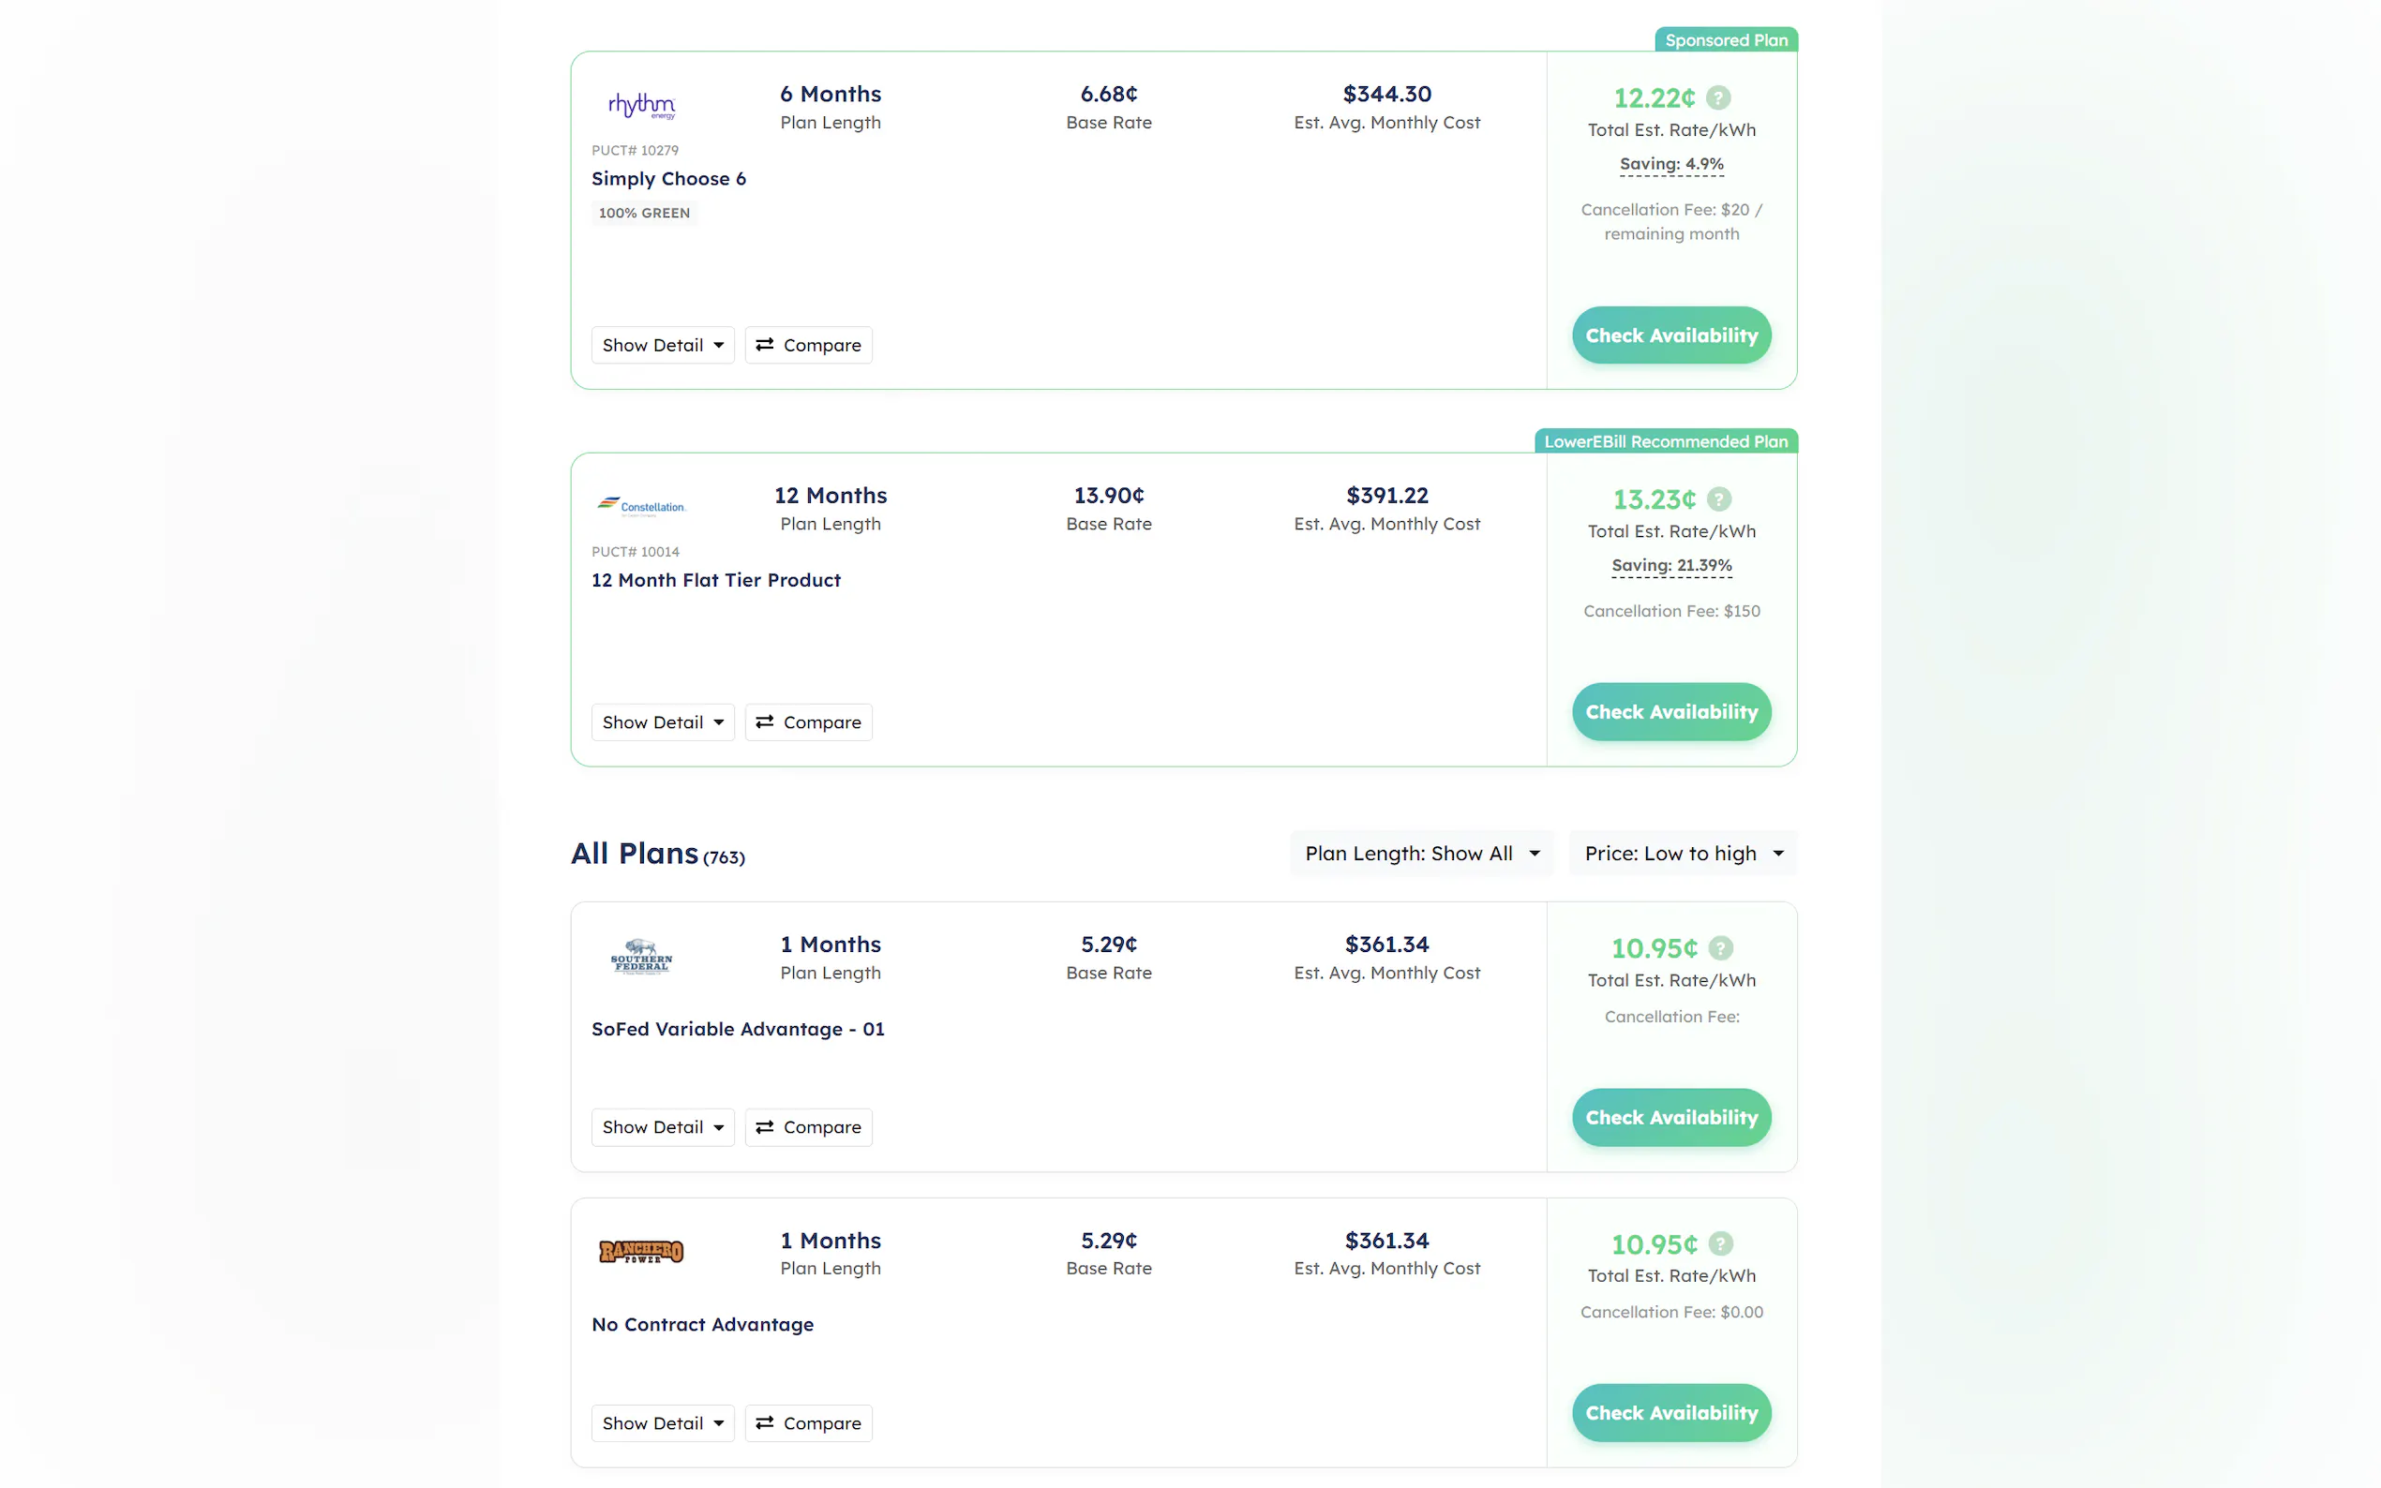Click the Ranchero Power logo
Viewport: 2381px width, 1488px height.
(642, 1252)
